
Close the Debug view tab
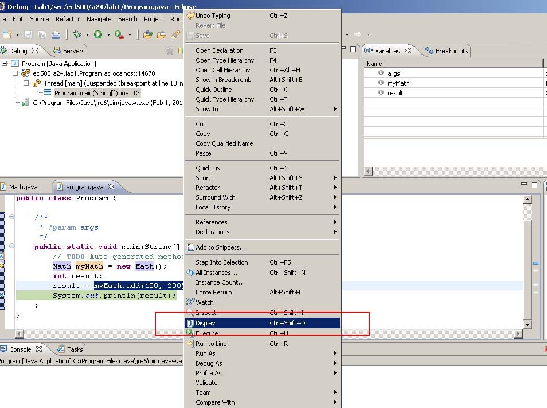click(x=35, y=50)
